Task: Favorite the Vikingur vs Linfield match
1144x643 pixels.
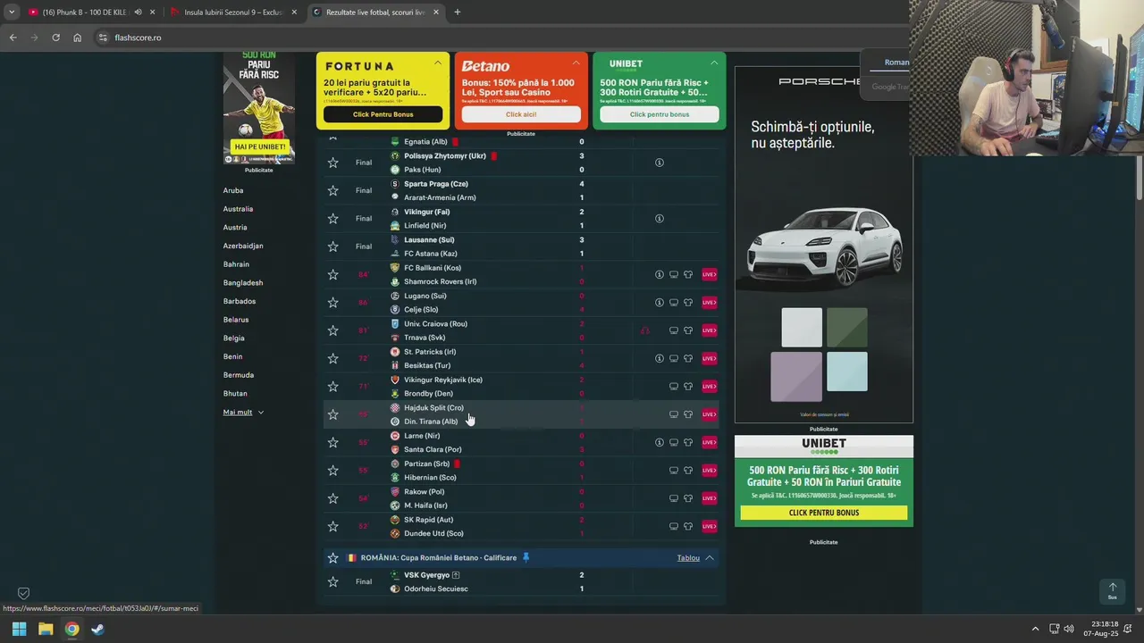Action: point(332,218)
